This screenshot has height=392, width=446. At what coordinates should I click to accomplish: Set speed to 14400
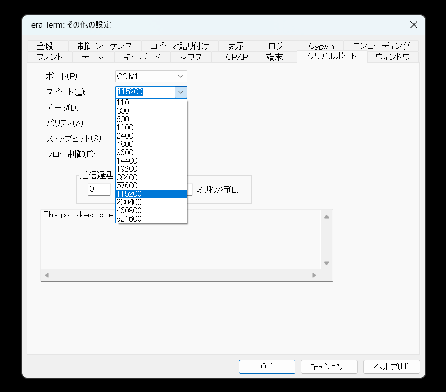click(151, 161)
